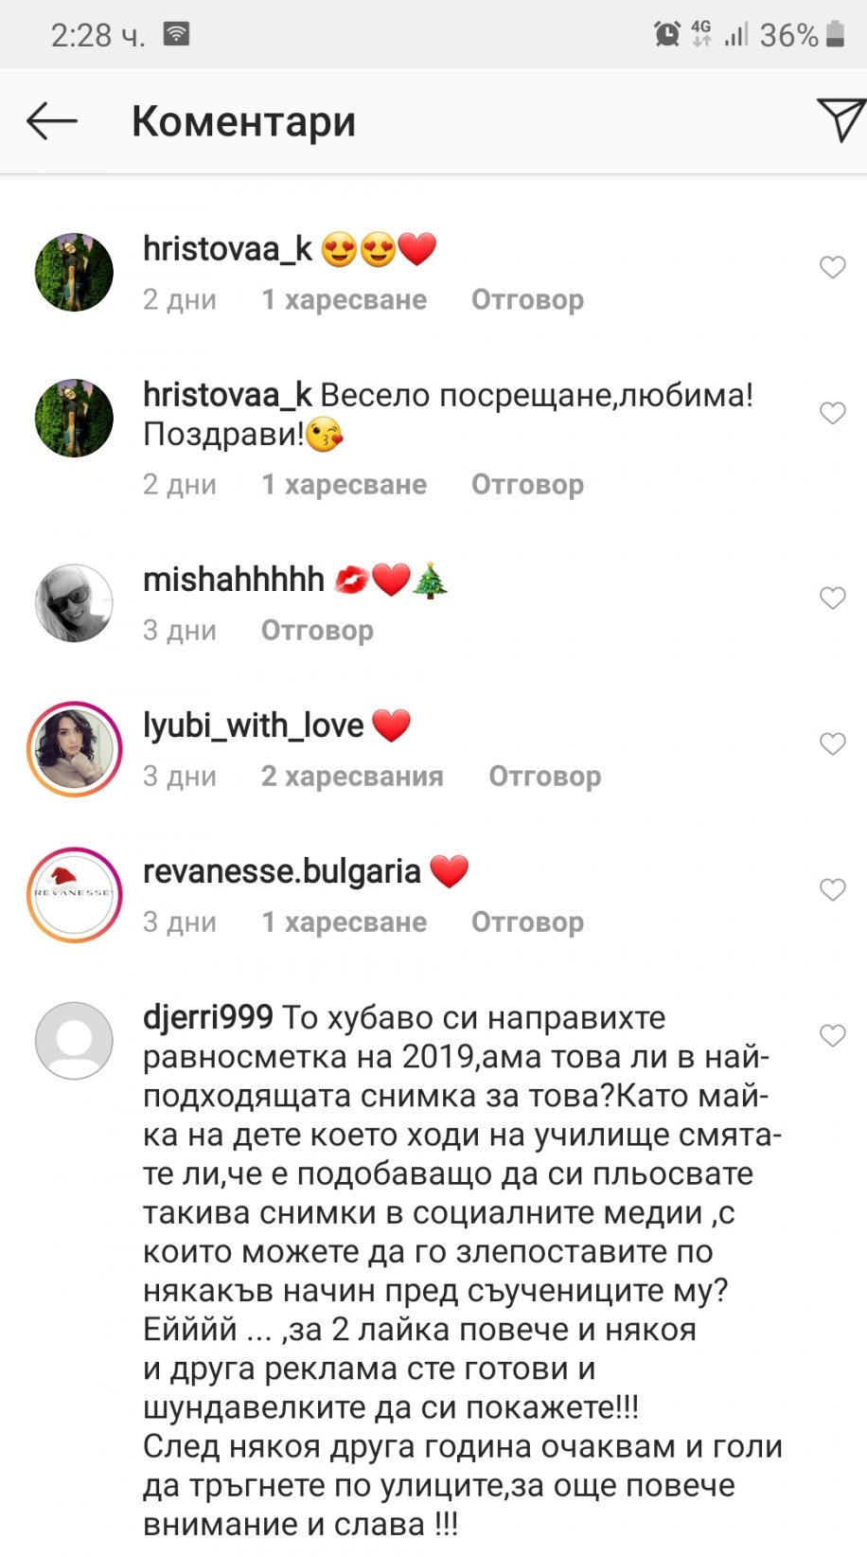
Task: View '1 харесване' on revanesse.bulgaria comment
Action: pyautogui.click(x=344, y=922)
